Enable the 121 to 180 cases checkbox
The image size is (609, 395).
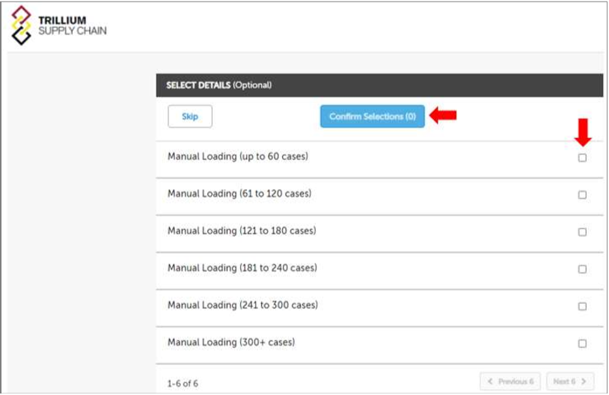coord(582,232)
